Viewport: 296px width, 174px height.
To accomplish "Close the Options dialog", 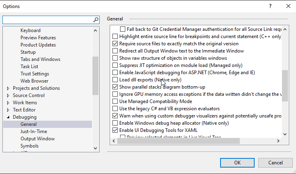I will pos(288,6).
